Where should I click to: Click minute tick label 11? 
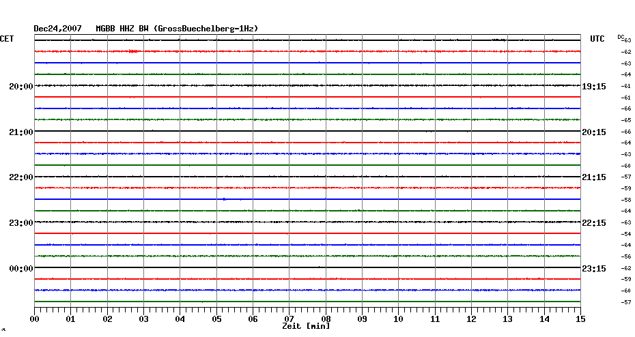(x=435, y=319)
